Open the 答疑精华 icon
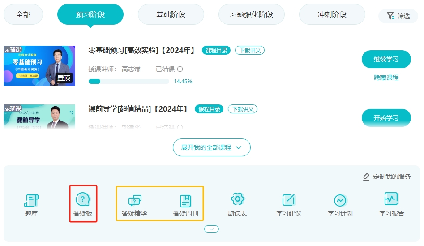 (135, 201)
